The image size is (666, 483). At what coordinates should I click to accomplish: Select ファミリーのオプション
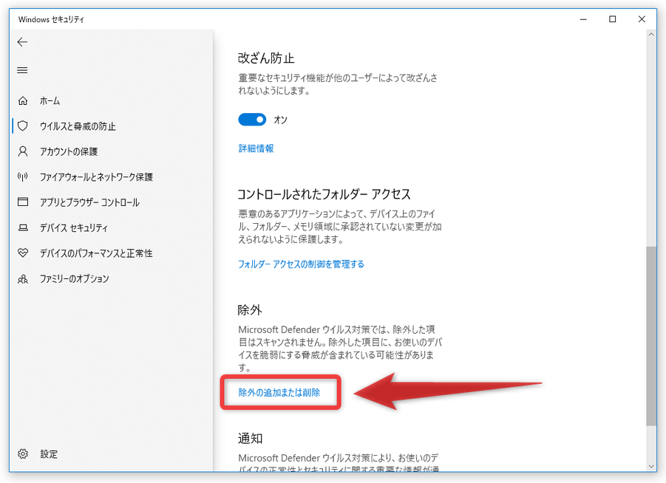[75, 279]
